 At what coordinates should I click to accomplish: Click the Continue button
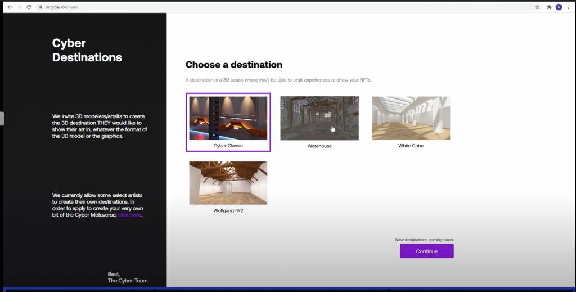click(426, 251)
